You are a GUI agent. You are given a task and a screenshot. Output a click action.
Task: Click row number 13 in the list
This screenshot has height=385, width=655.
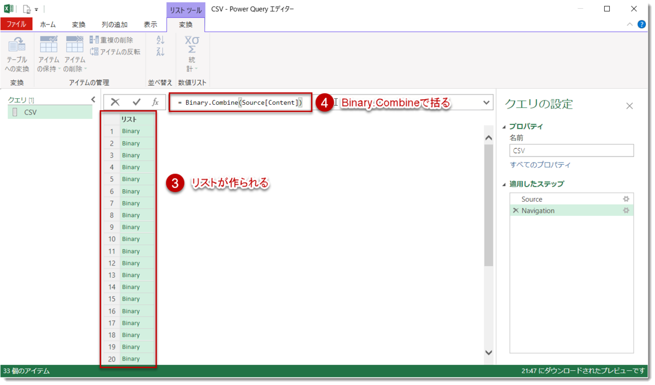tap(111, 275)
